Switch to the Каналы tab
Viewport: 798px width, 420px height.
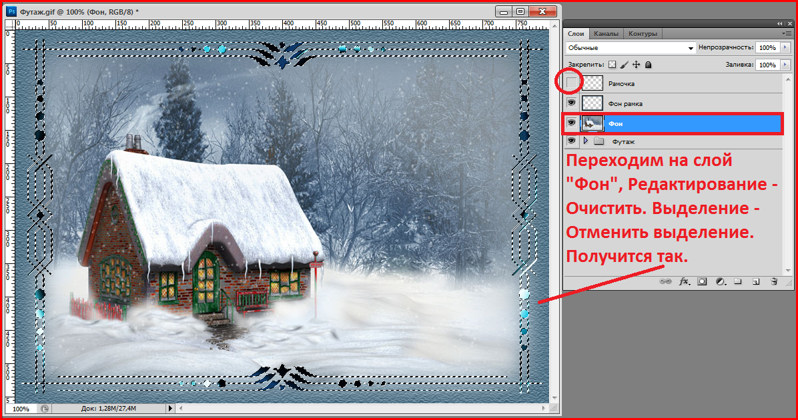tap(606, 33)
